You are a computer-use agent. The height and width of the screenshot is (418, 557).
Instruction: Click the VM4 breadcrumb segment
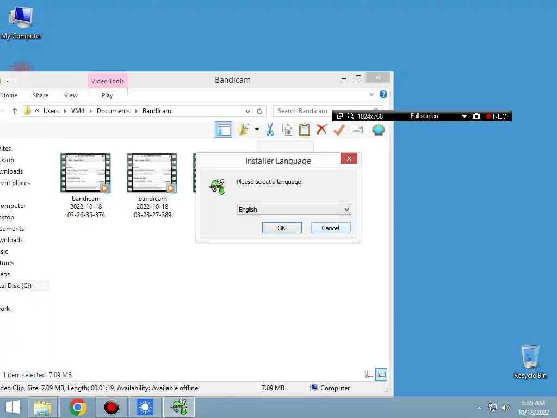pos(78,111)
